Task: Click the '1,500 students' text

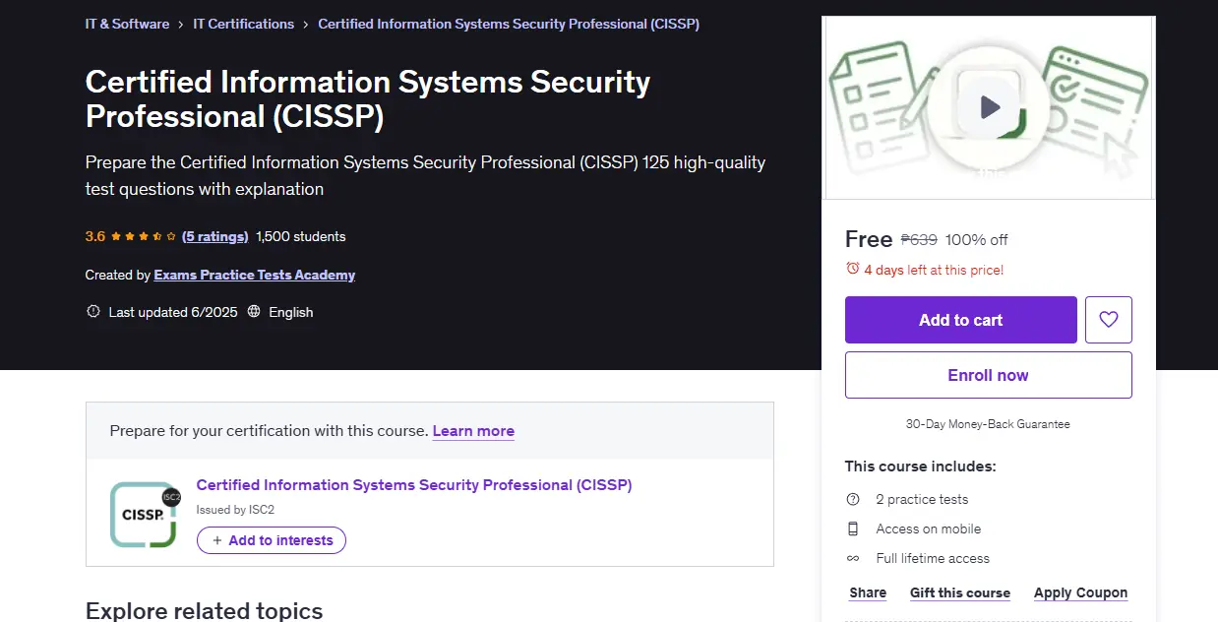Action: [301, 236]
